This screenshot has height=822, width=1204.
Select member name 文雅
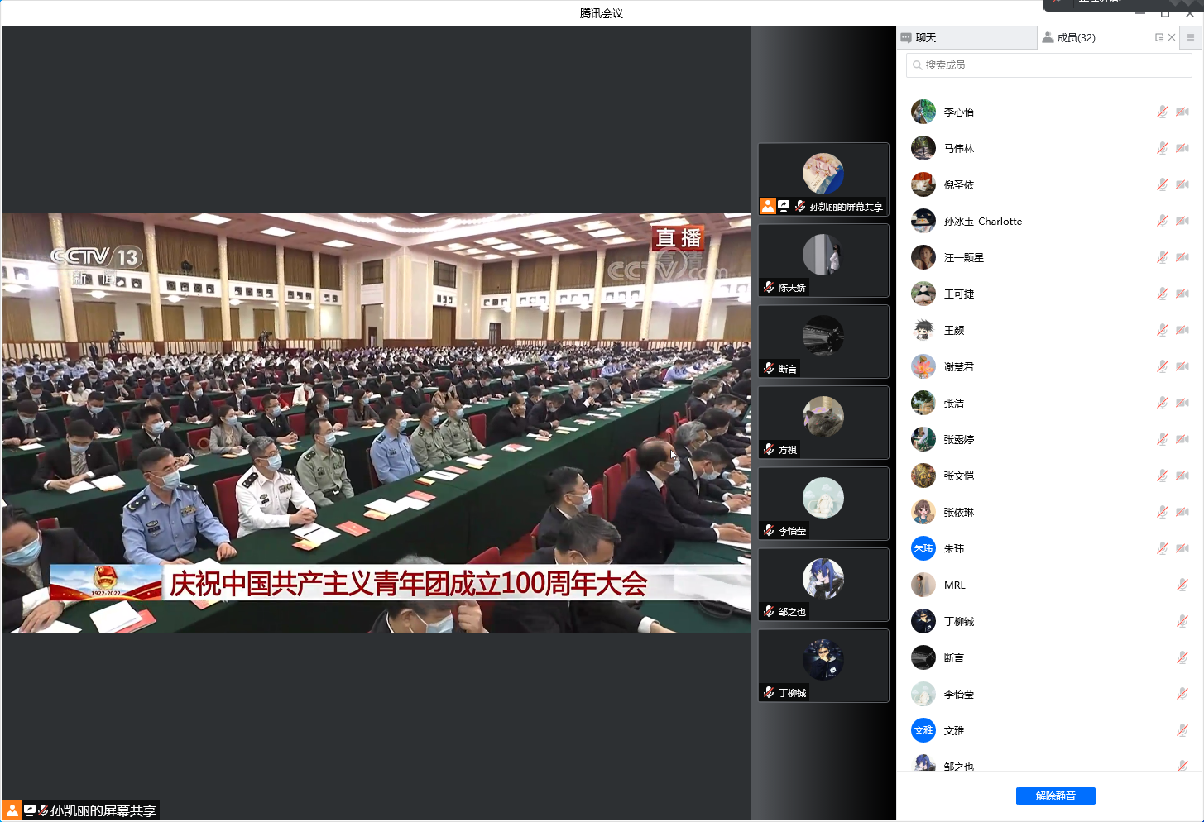click(954, 731)
